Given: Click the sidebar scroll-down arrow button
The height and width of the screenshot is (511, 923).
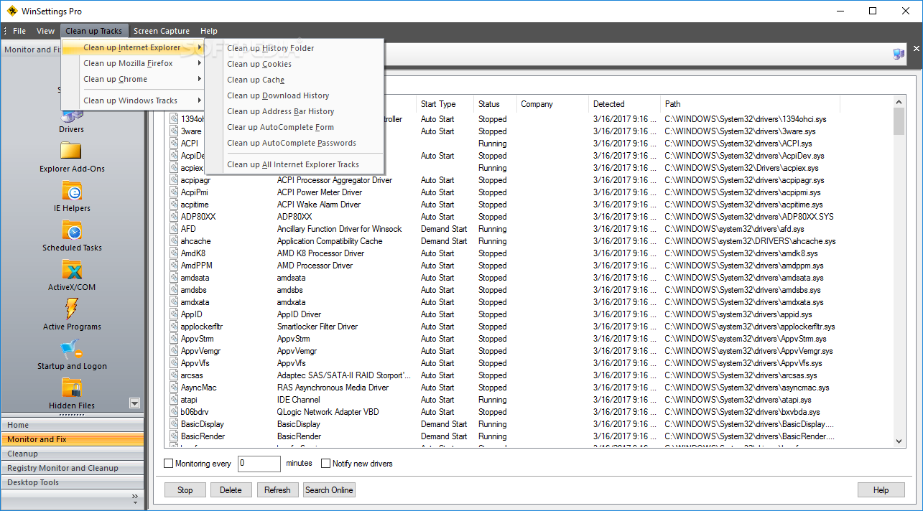Looking at the screenshot, I should [134, 403].
